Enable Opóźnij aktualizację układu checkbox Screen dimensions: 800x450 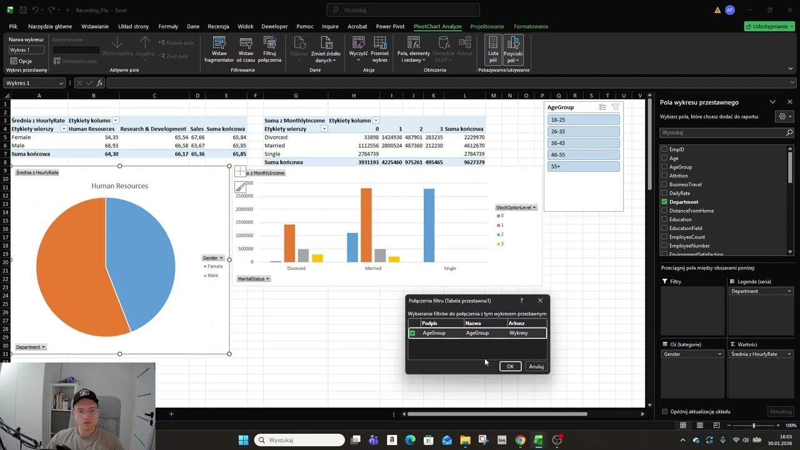(664, 411)
